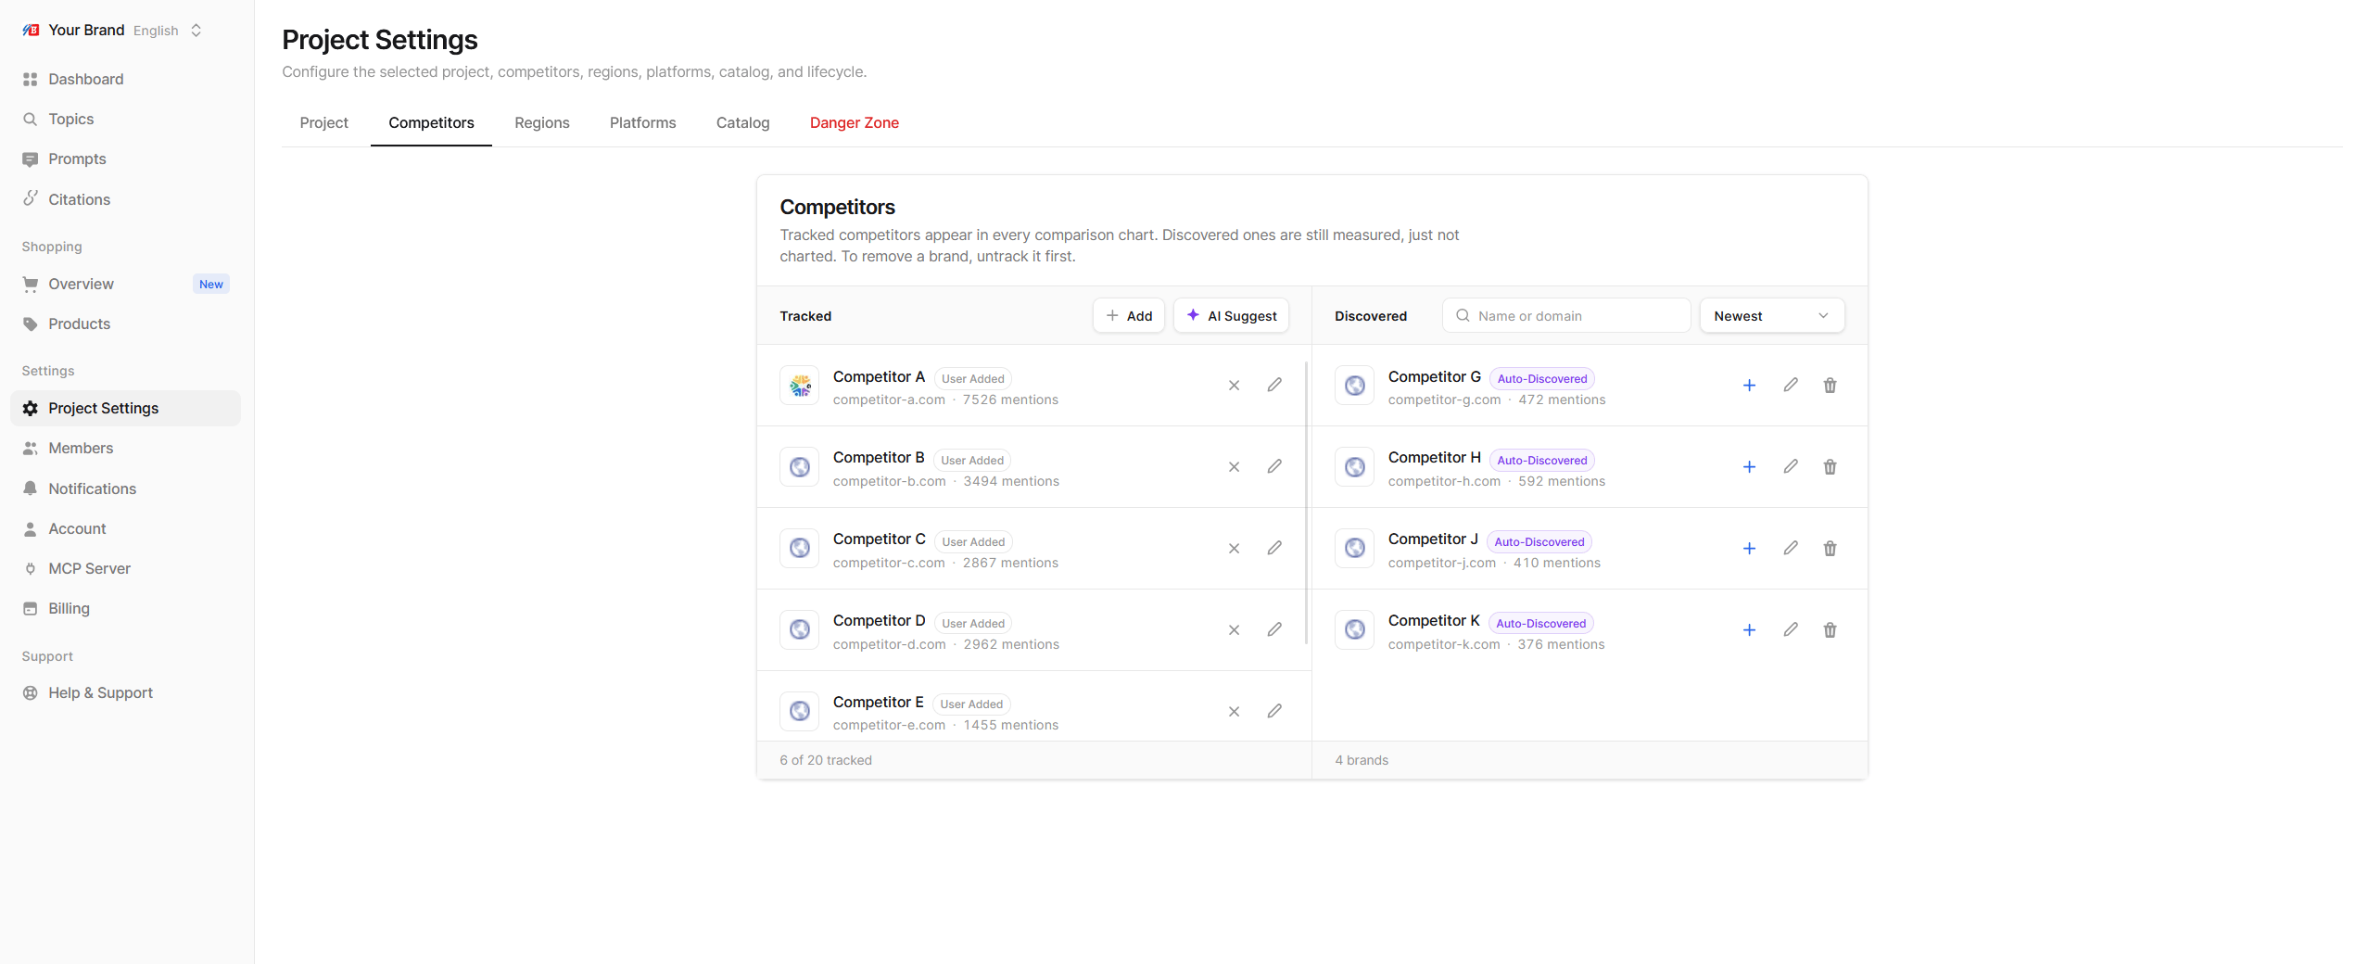Viewport: 2369px width, 964px height.
Task: Open Shopping Overview in the sidebar
Action: tap(125, 285)
